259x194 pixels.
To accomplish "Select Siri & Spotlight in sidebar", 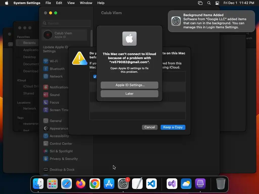I will coord(58,151).
